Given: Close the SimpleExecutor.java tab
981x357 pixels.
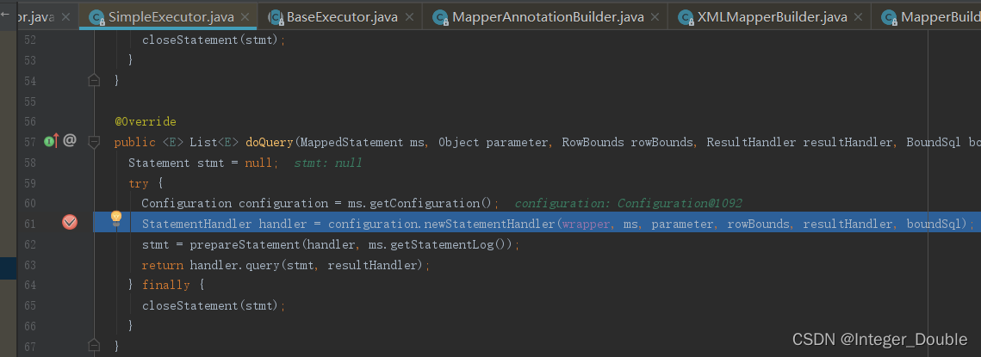Looking at the screenshot, I should point(245,17).
